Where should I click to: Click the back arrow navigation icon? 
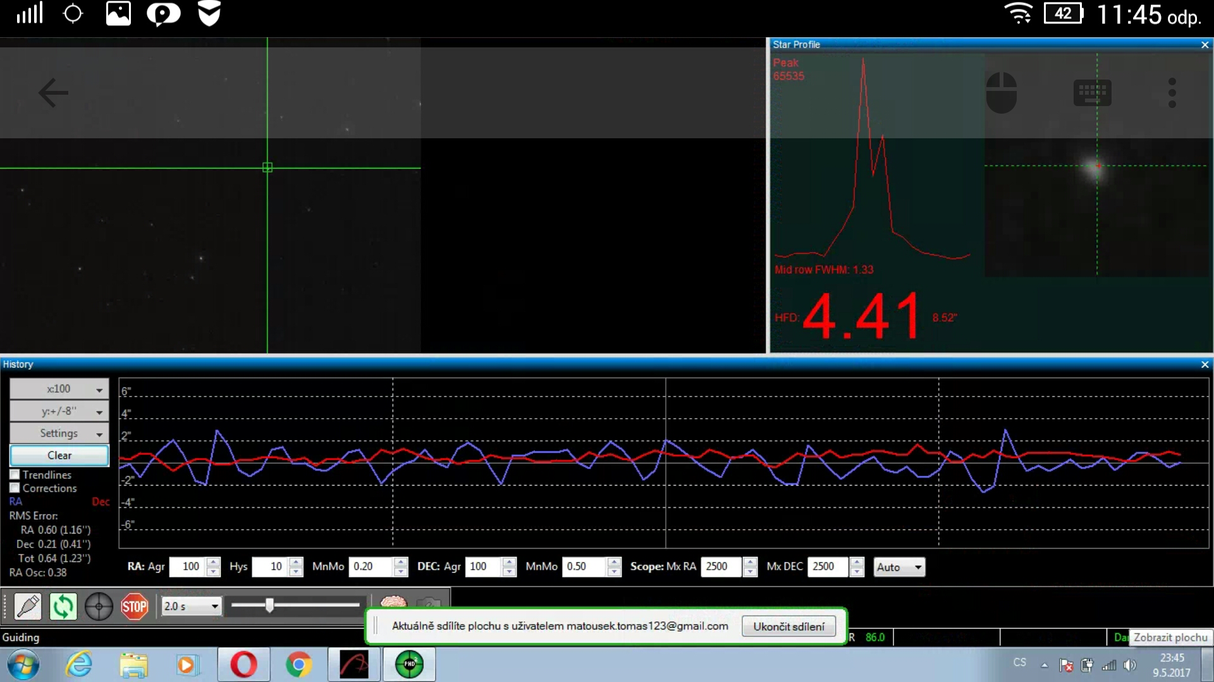53,92
